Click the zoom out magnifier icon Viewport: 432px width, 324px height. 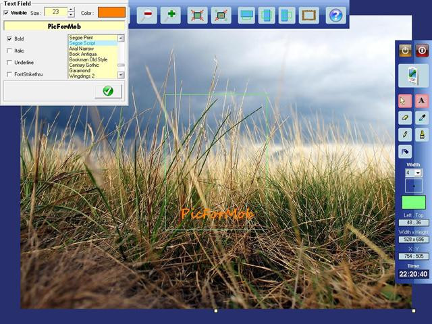[147, 15]
